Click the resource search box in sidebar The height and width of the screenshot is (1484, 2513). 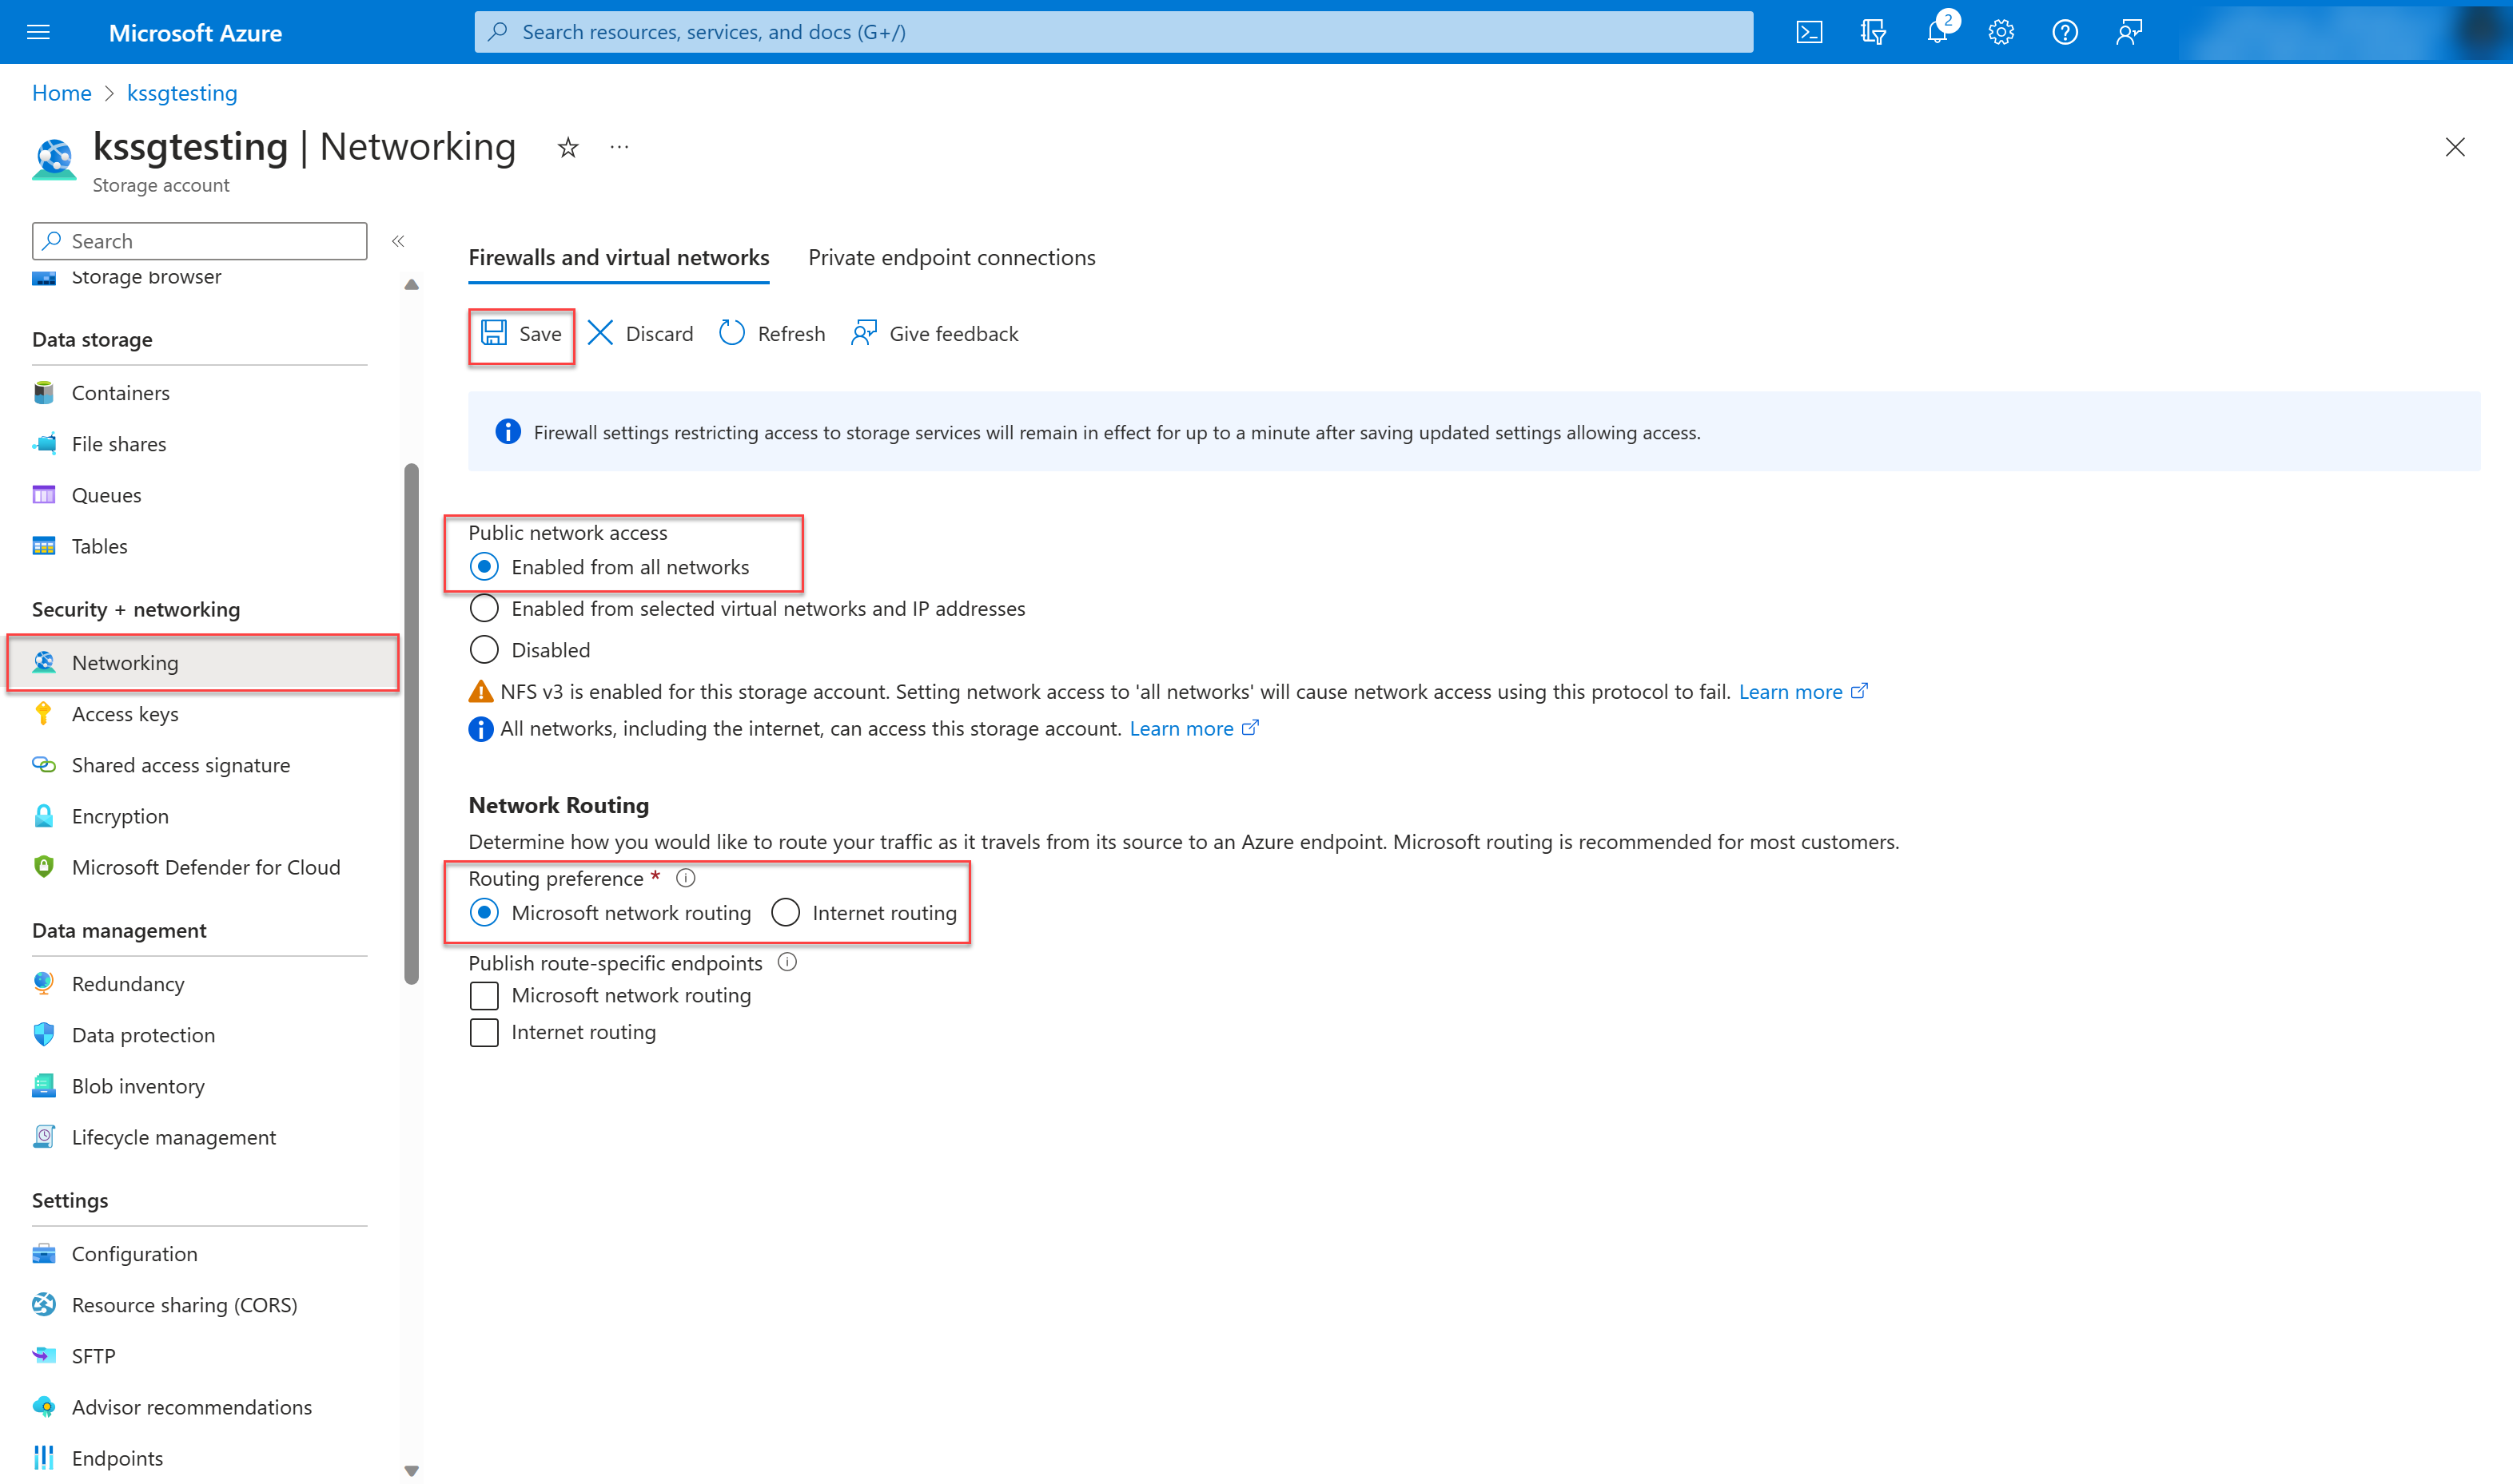[199, 240]
